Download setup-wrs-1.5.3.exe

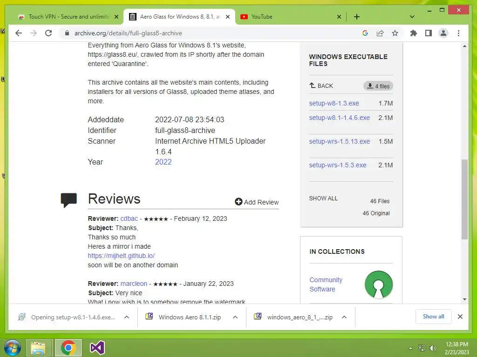(337, 165)
